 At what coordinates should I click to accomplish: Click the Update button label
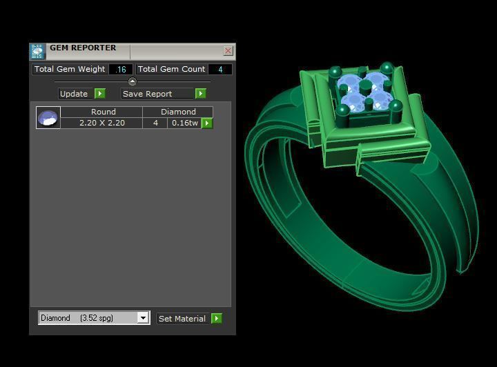coord(75,94)
